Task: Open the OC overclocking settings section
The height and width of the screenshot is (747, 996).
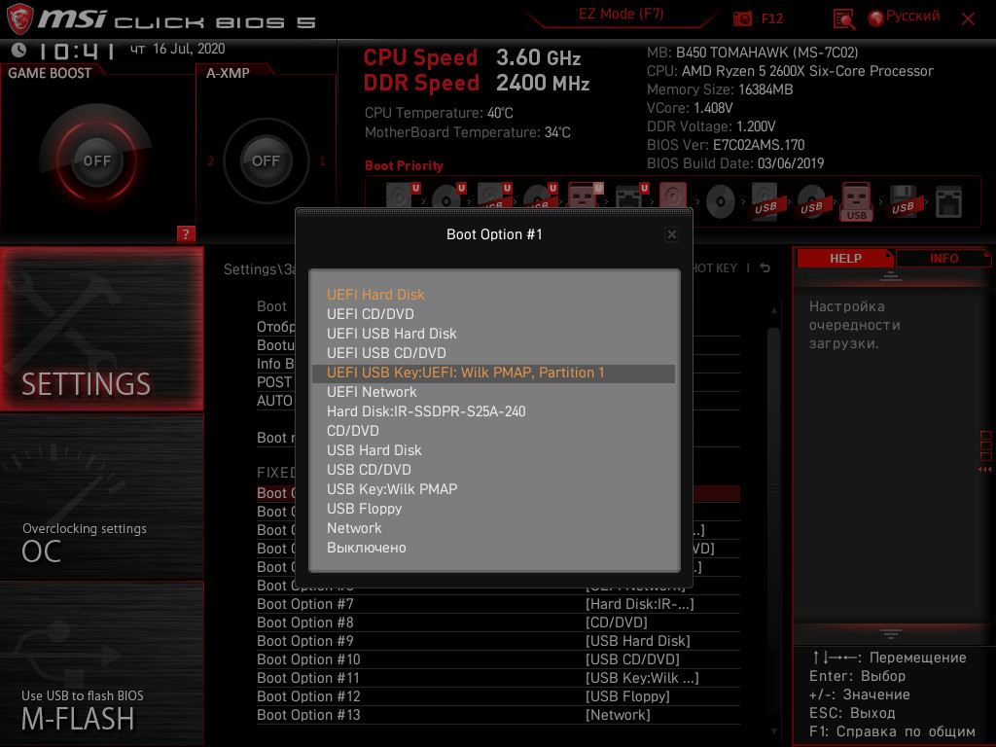Action: (101, 497)
